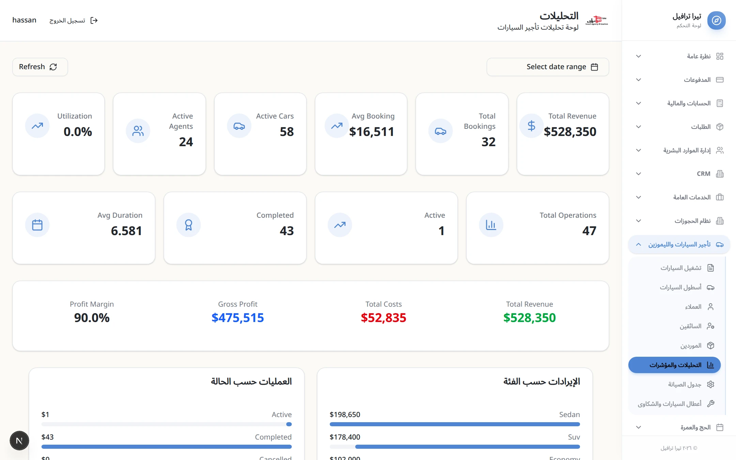Click the trend arrow icon in Avg Booking card
This screenshot has width=736, height=460.
coord(337,126)
